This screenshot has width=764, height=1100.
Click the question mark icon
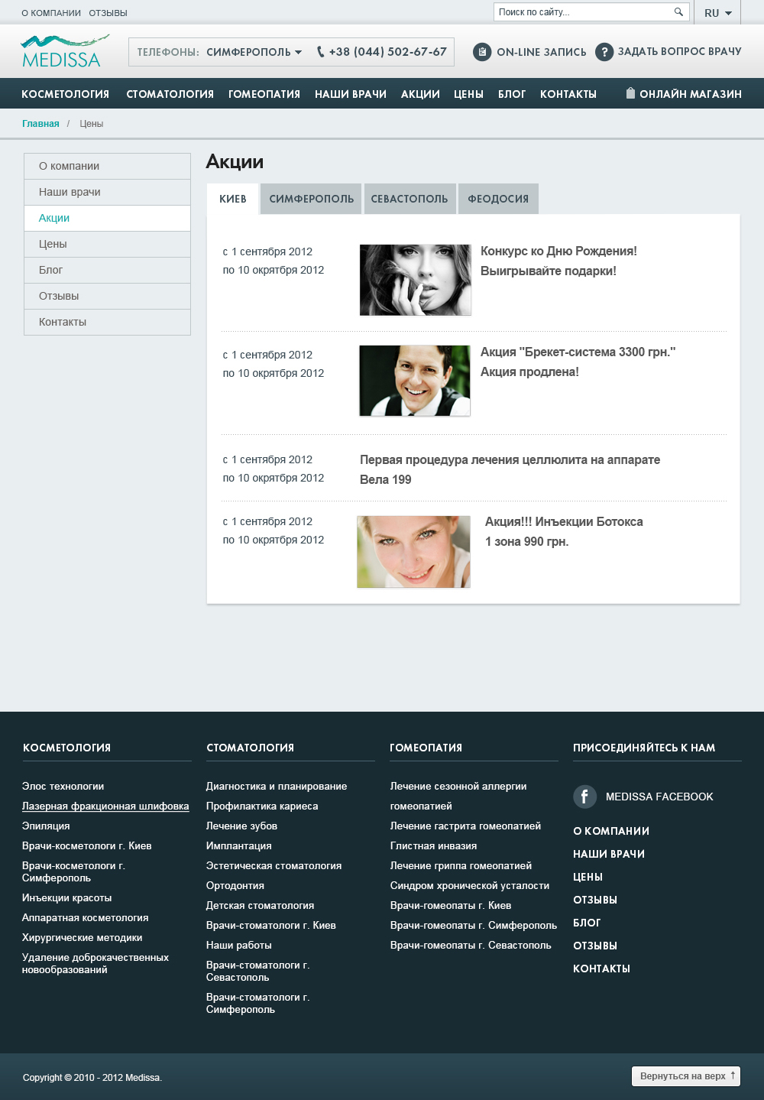point(604,52)
